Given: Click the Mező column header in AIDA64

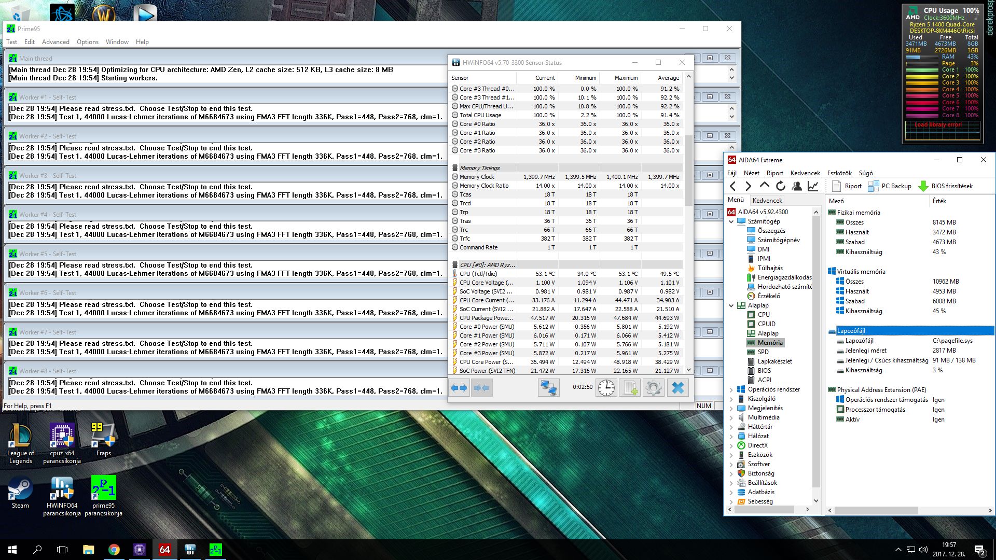Looking at the screenshot, I should 878,201.
